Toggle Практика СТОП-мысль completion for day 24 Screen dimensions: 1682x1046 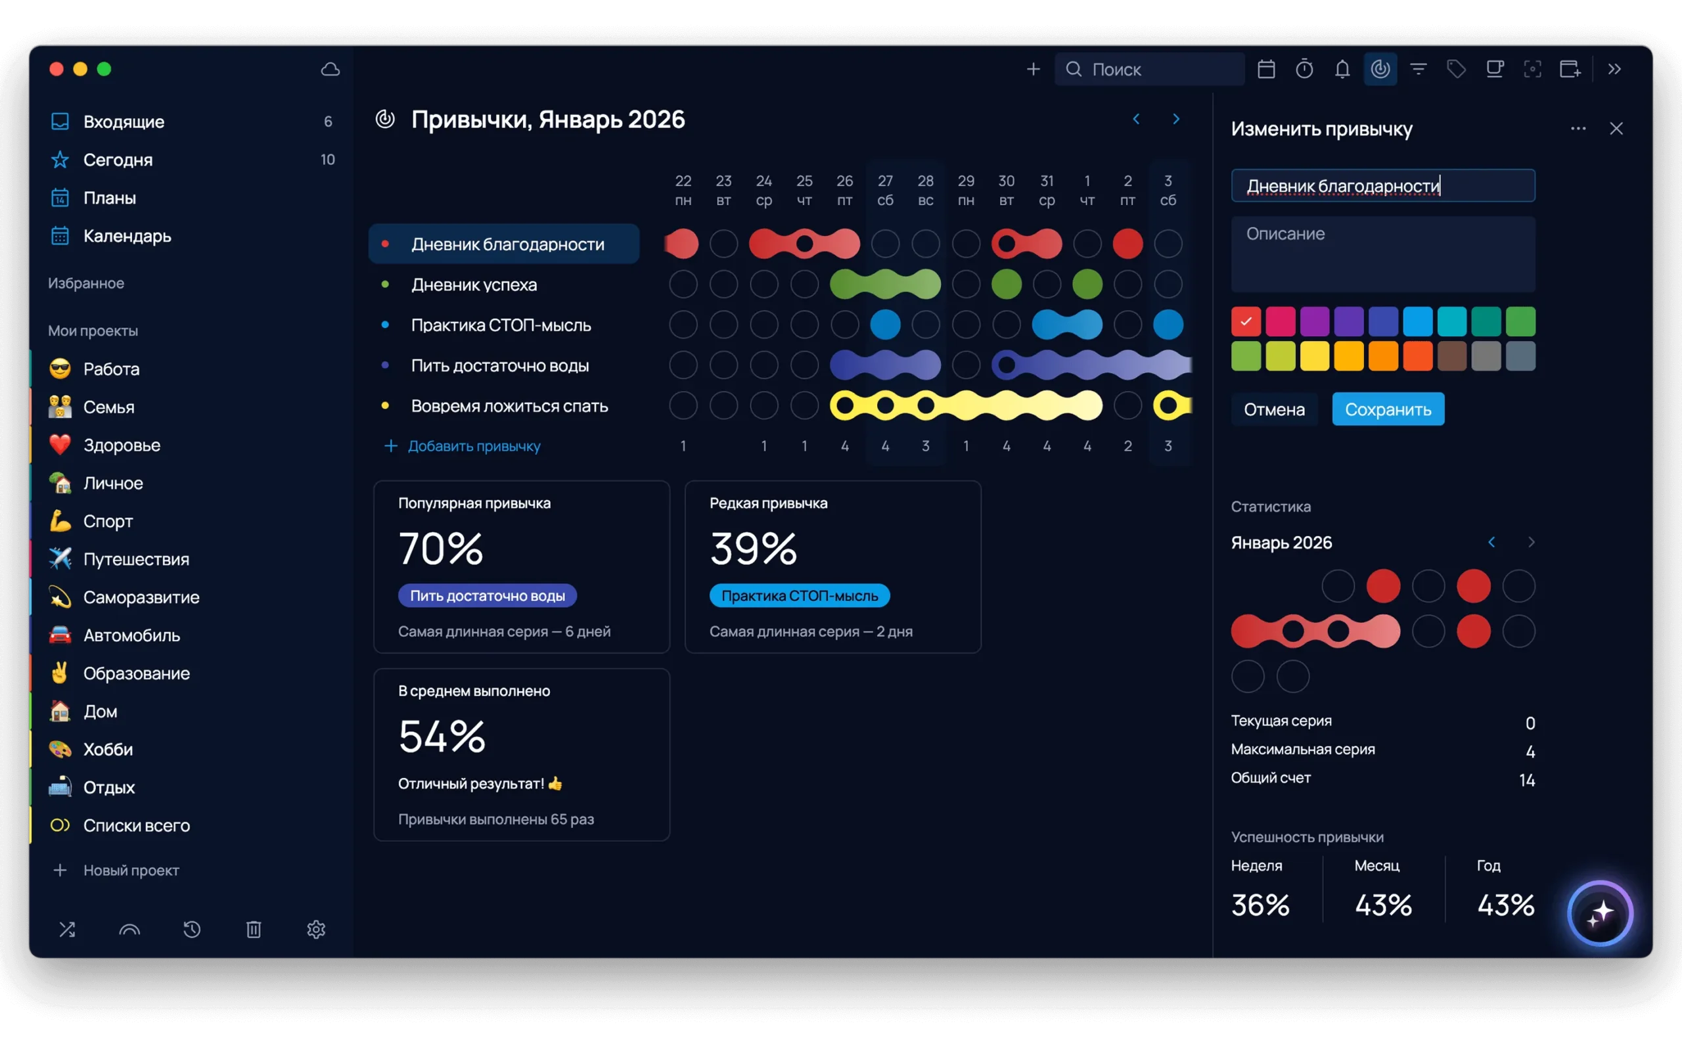click(x=764, y=325)
